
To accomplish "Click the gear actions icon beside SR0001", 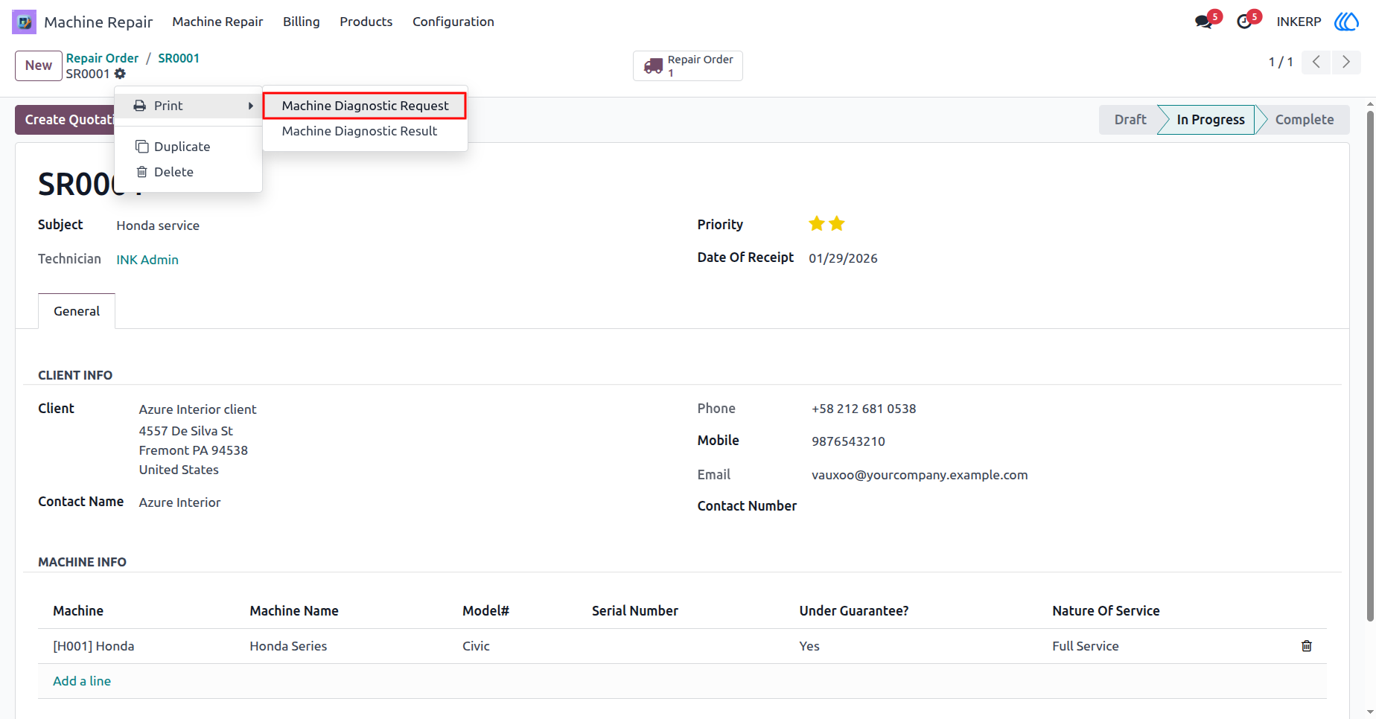I will [x=120, y=74].
